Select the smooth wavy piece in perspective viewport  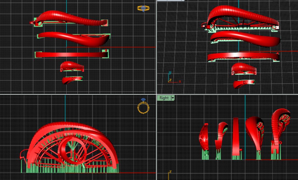tap(245, 39)
